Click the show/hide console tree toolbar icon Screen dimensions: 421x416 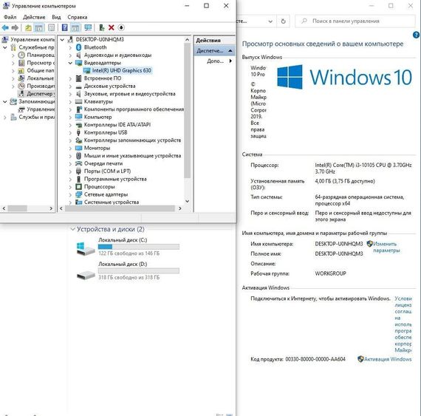[x=38, y=27]
